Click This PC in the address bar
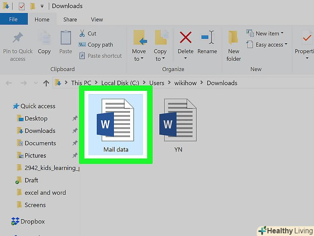Image resolution: width=314 pixels, height=236 pixels. 81,83
